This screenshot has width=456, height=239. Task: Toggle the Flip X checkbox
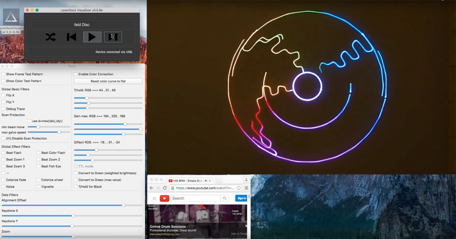[x=4, y=95]
